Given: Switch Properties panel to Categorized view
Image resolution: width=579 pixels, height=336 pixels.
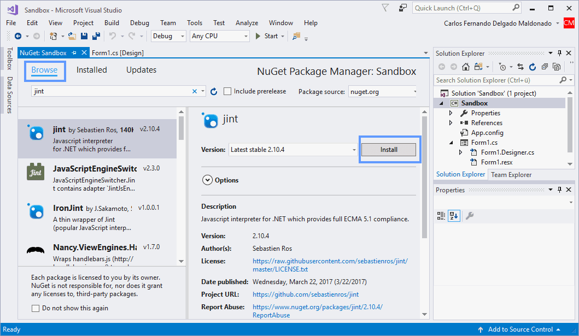Looking at the screenshot, I should point(441,216).
